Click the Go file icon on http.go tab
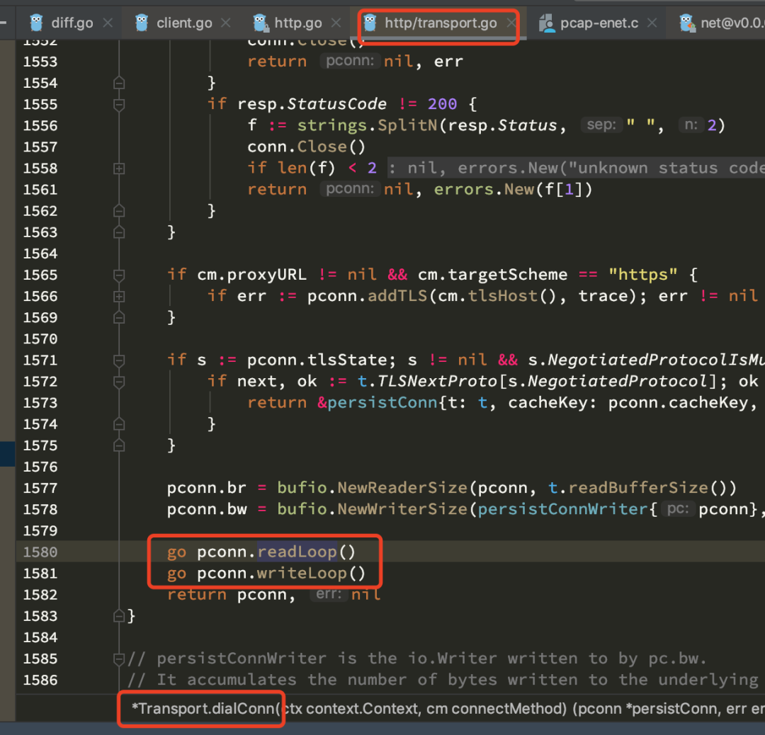 260,23
